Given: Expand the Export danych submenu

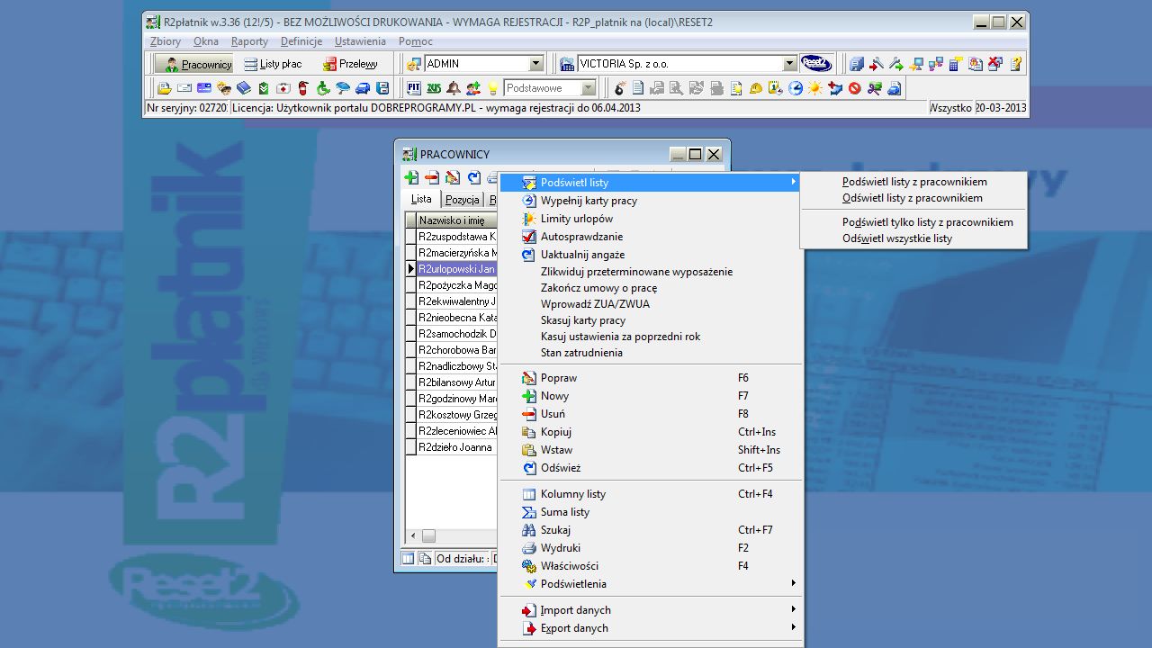Looking at the screenshot, I should pyautogui.click(x=651, y=628).
